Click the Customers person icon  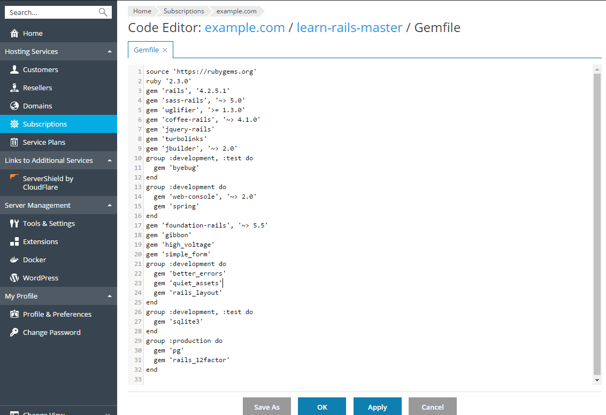pyautogui.click(x=14, y=69)
